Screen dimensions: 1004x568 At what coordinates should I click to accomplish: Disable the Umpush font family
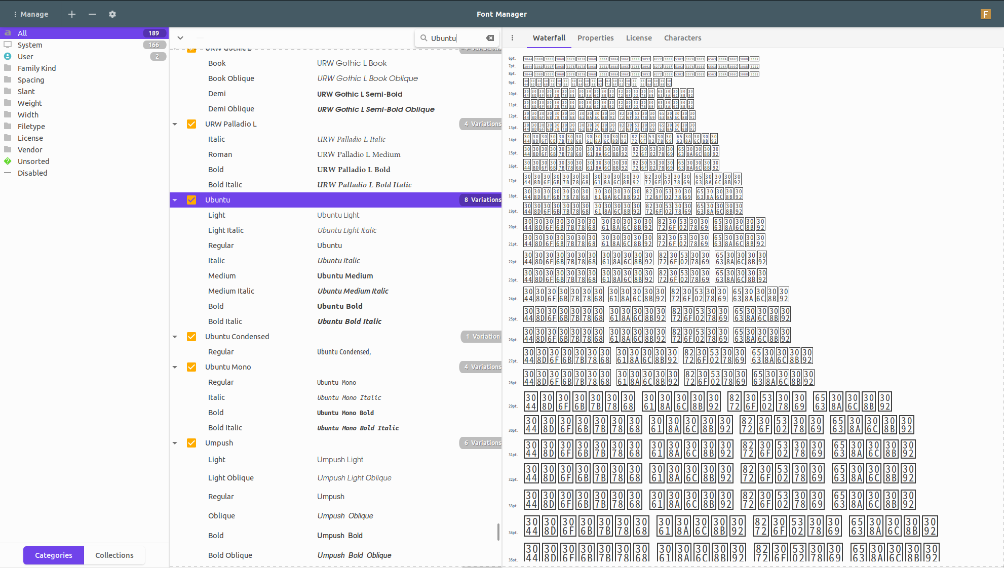click(191, 442)
